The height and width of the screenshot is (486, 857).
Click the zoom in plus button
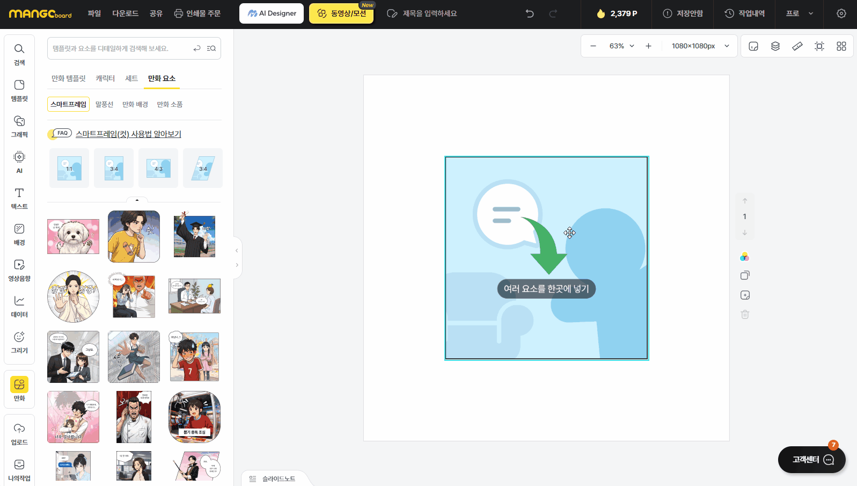[648, 46]
